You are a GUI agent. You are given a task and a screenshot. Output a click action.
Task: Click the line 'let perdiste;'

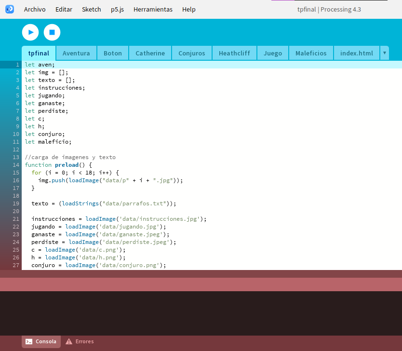(46, 111)
